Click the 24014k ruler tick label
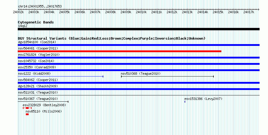Viewport: 268px width, 135px height. (x=203, y=12)
